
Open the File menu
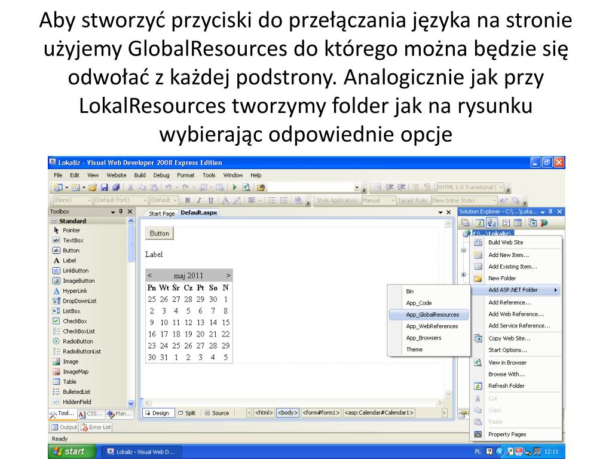(58, 175)
